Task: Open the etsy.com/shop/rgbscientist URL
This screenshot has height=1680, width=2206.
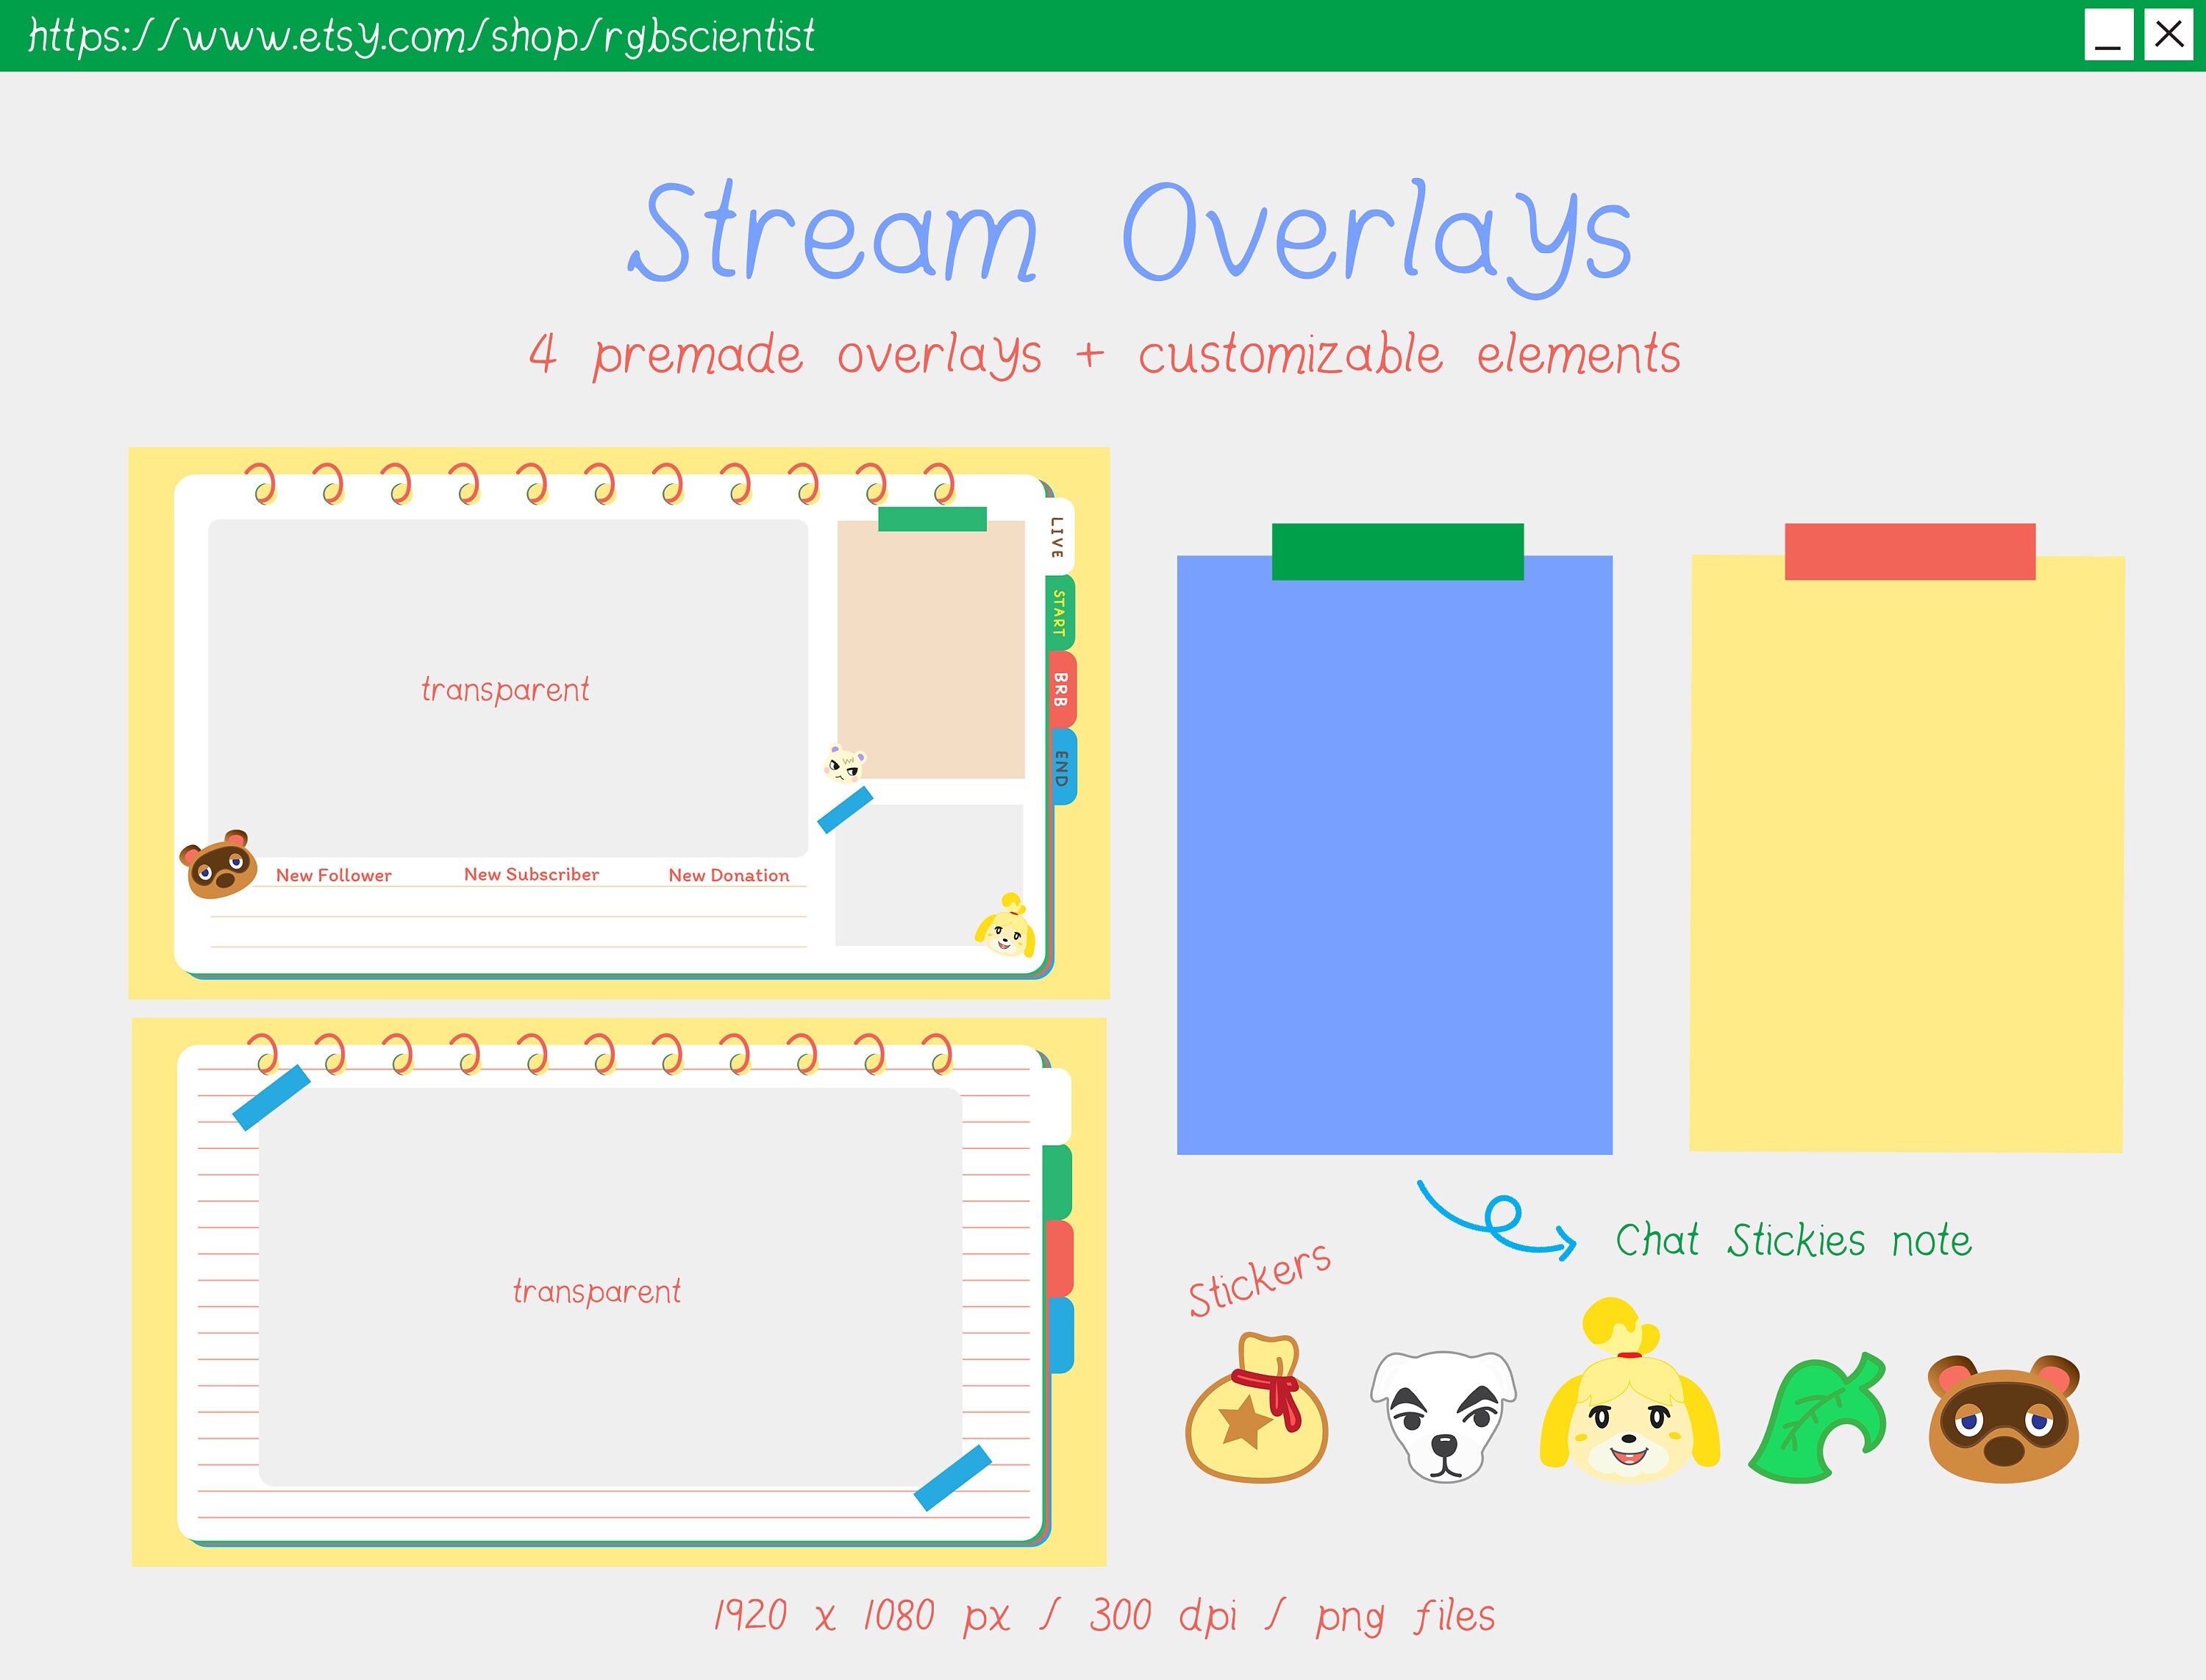Action: [x=421, y=36]
